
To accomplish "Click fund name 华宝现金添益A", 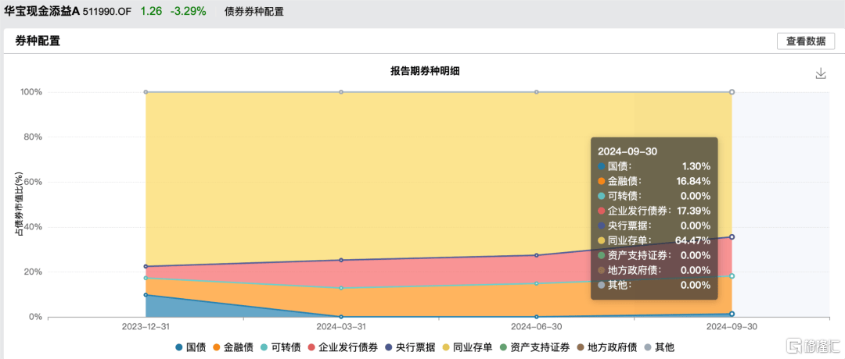I will pos(42,12).
